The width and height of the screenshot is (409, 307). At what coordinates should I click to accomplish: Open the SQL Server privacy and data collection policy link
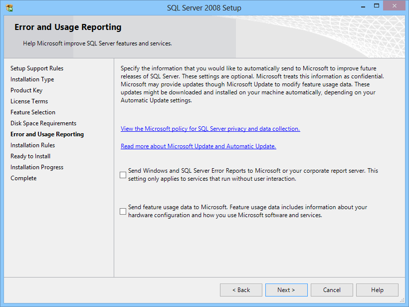(210, 129)
